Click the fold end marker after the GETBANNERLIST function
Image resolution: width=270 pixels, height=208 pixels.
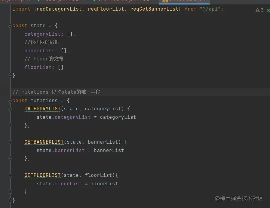click(10, 158)
